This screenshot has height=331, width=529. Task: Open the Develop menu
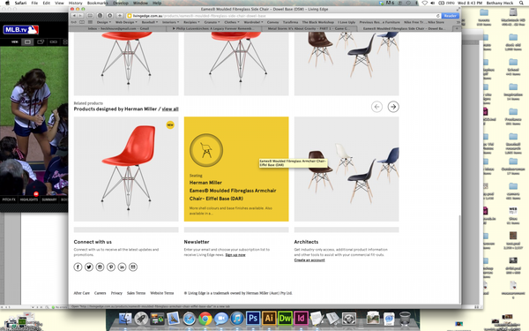coord(121,3)
